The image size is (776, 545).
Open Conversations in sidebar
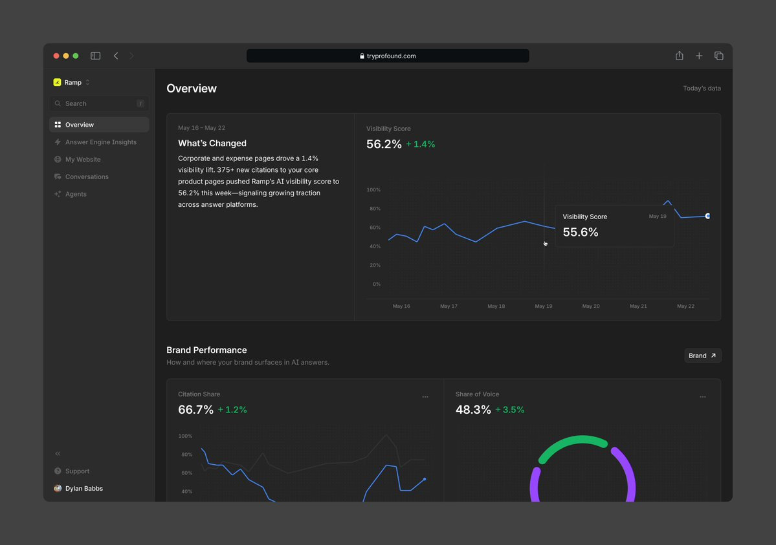99,176
